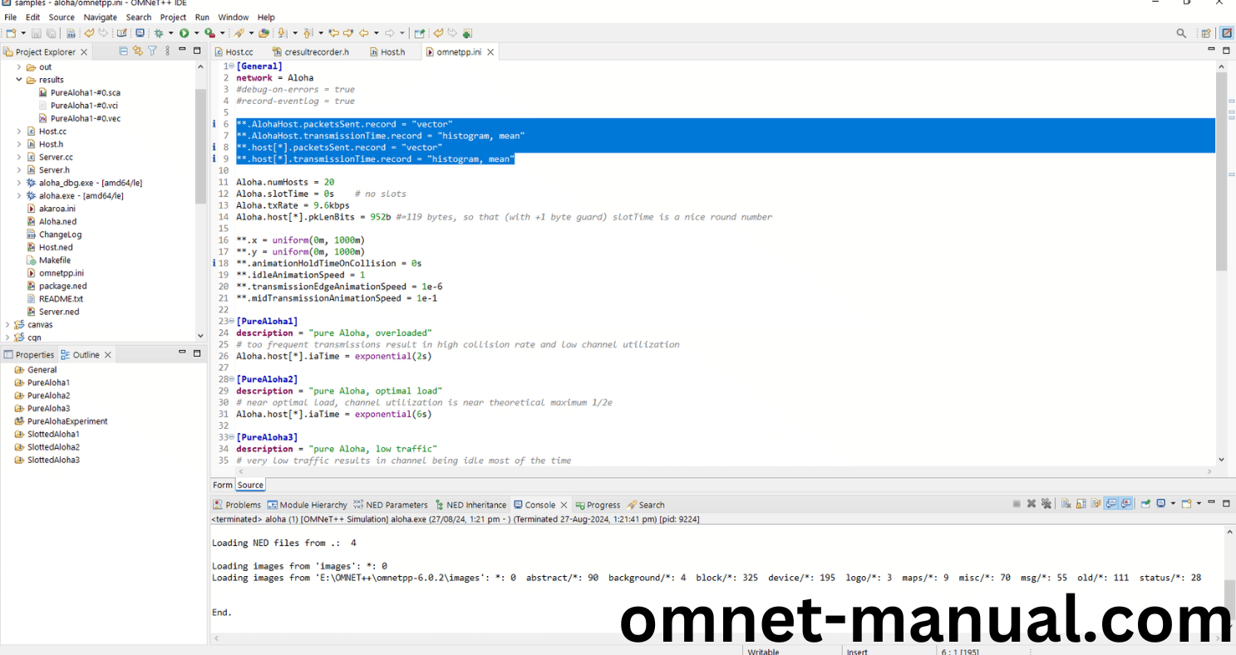Open the PureAloha1-#0.vec result file

point(85,118)
